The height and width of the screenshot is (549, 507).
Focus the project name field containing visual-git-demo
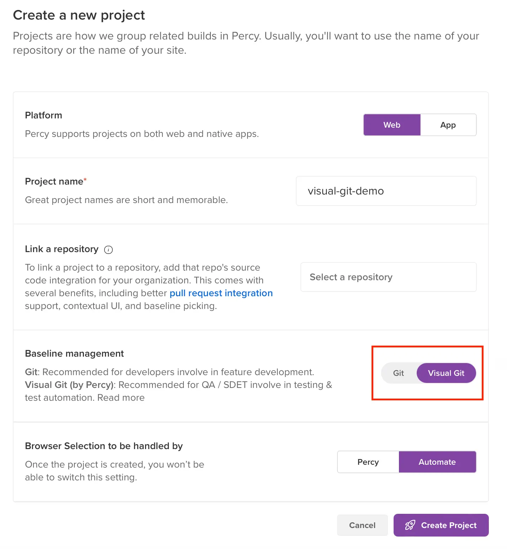(386, 191)
